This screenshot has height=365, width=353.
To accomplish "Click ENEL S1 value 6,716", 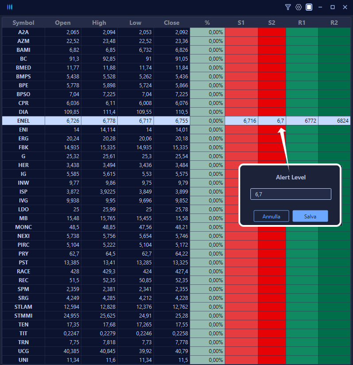I will (x=242, y=121).
